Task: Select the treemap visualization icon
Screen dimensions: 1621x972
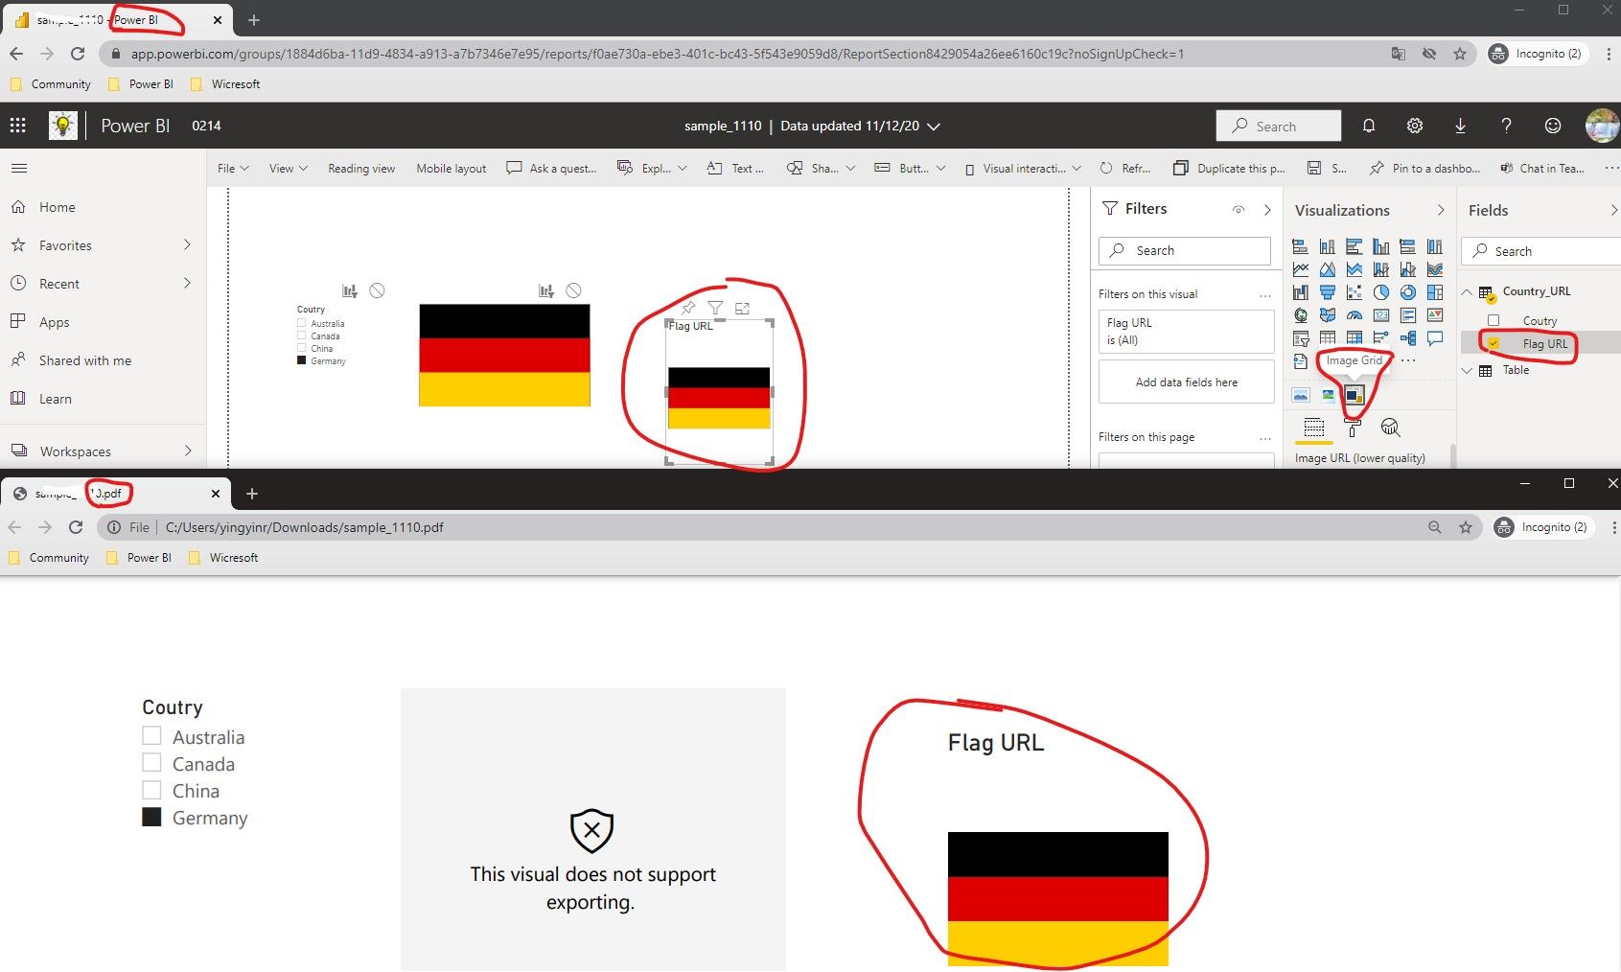Action: pos(1434,292)
